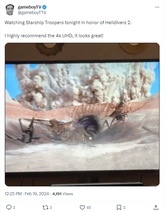The image size is (165, 212).
Task: Open gameboyTV profile avatar
Action: (x=10, y=10)
